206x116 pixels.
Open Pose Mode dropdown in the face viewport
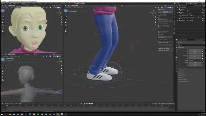pos(6,8)
